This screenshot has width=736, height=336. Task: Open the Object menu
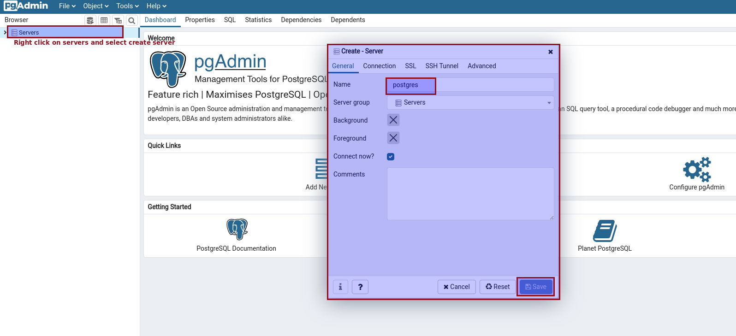pos(96,6)
